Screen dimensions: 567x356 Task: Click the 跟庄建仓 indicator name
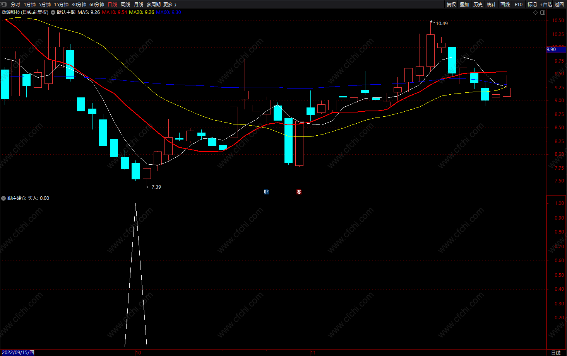(x=17, y=198)
